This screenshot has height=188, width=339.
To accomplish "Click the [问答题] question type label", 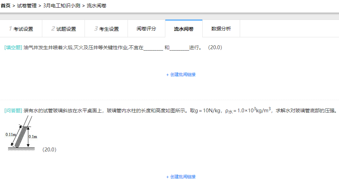I will tap(13, 111).
